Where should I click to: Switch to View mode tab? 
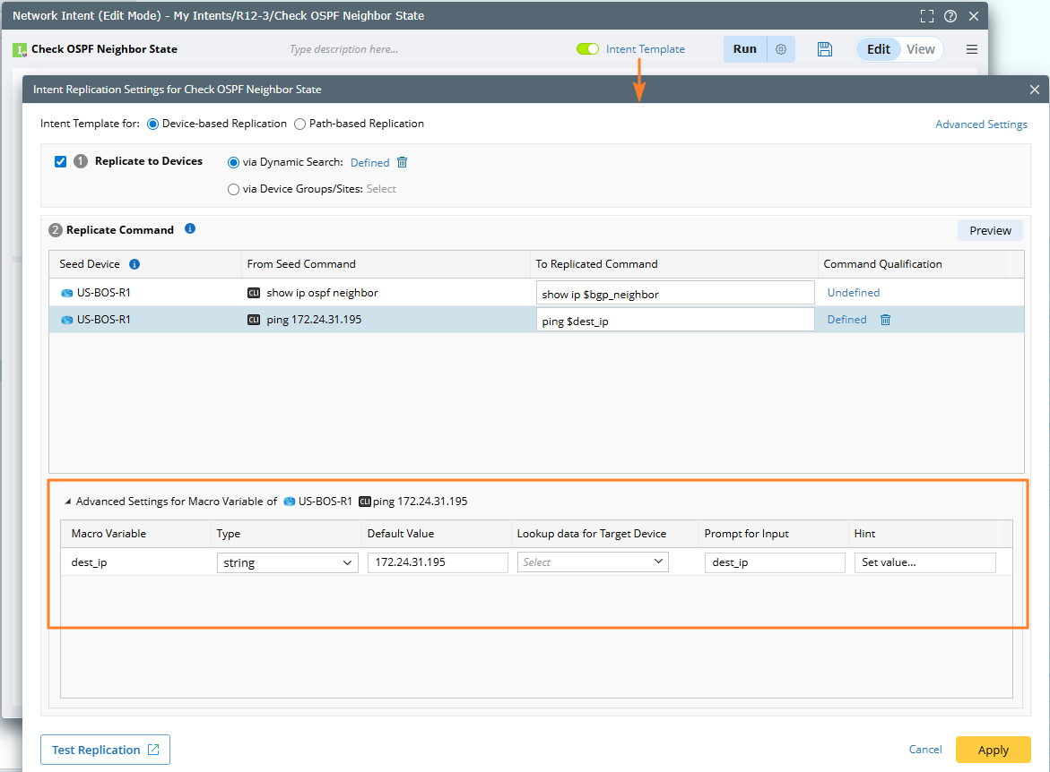coord(920,49)
